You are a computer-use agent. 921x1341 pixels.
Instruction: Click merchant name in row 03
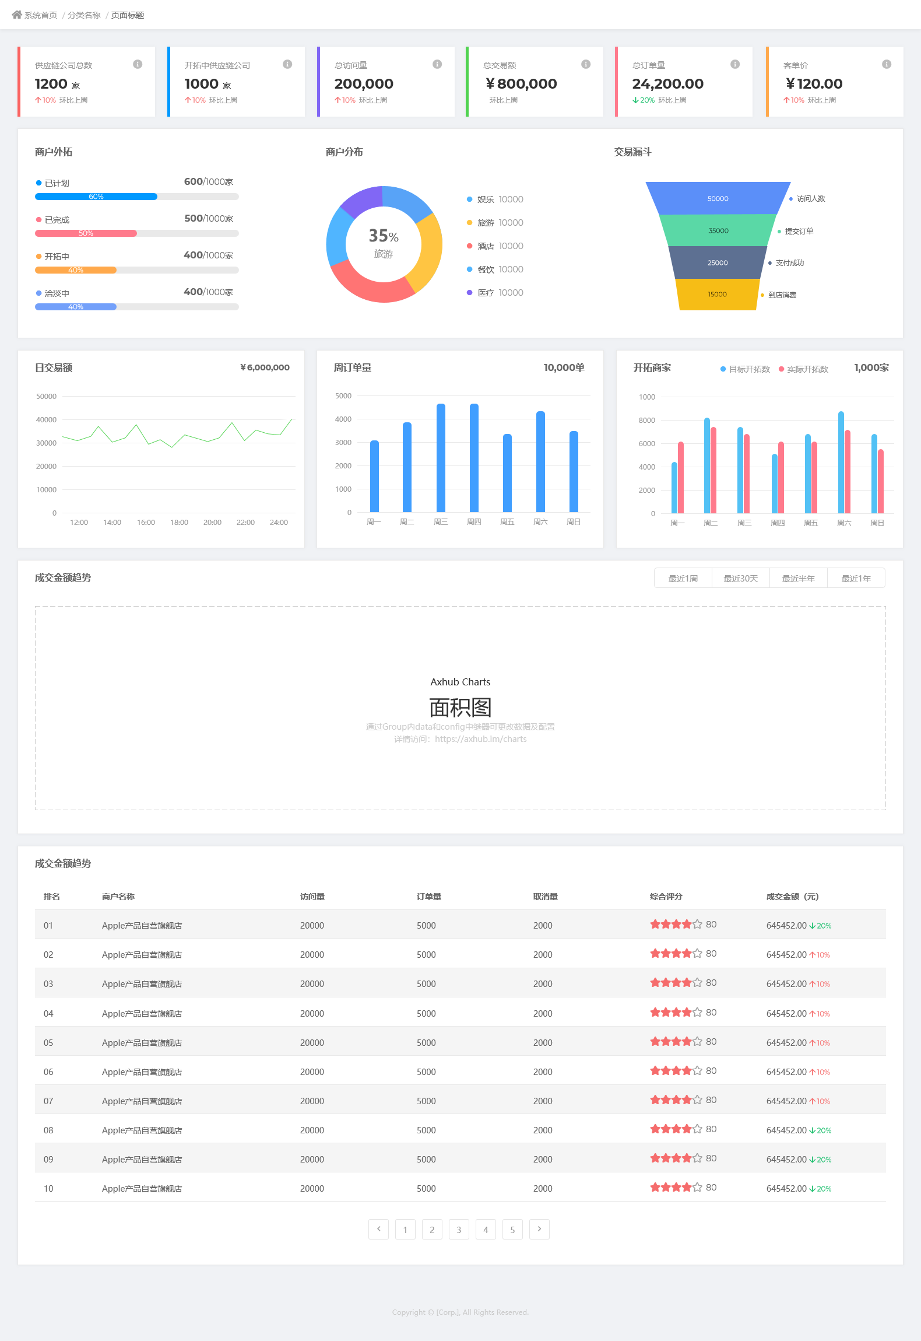click(142, 984)
